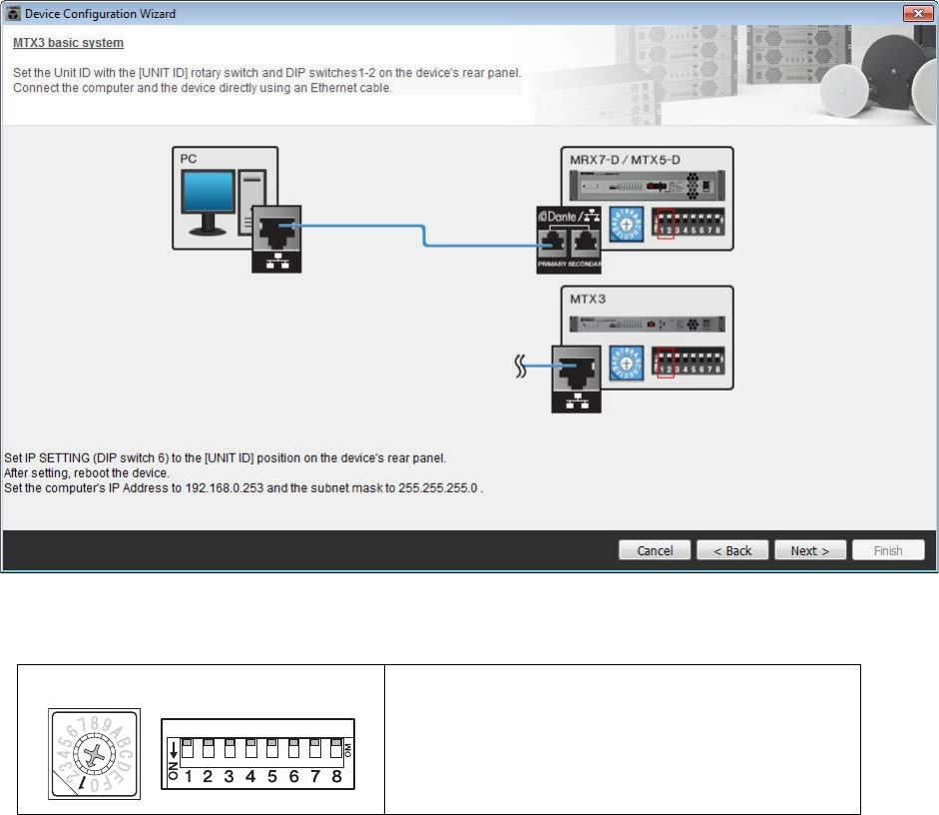Click the MRX7-D / MTX5-D rotary switch icon
The width and height of the screenshot is (939, 815).
tap(627, 224)
